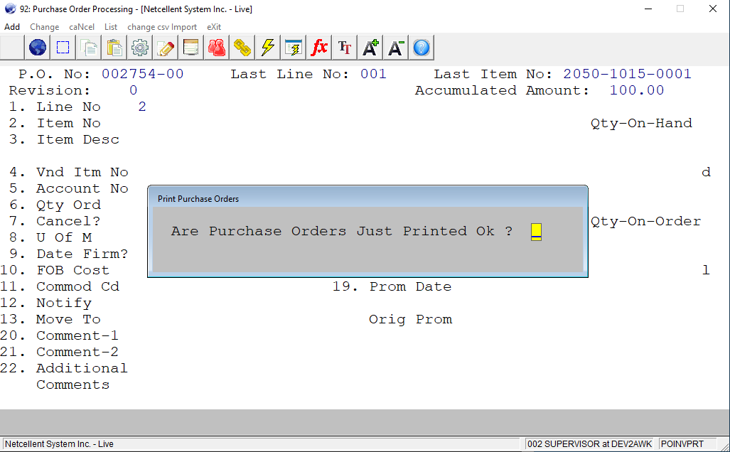
Task: Click the dialog question about printed orders
Action: point(342,232)
